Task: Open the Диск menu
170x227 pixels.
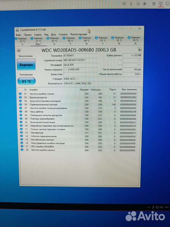Action: (x=53, y=34)
